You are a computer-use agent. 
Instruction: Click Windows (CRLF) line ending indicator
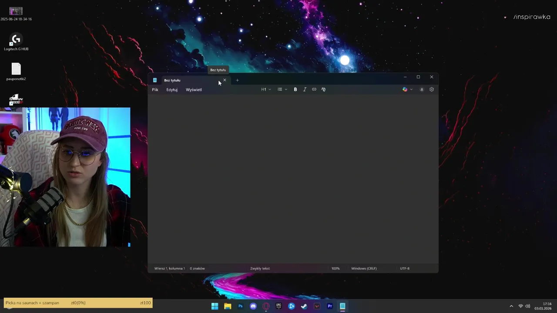tap(364, 269)
